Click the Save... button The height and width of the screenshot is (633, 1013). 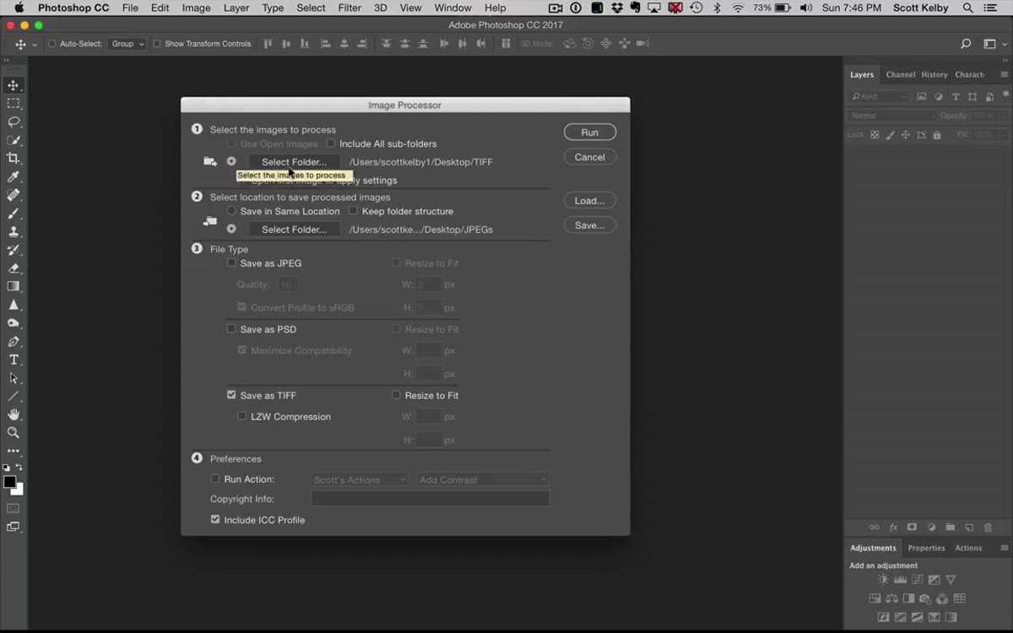pos(590,225)
